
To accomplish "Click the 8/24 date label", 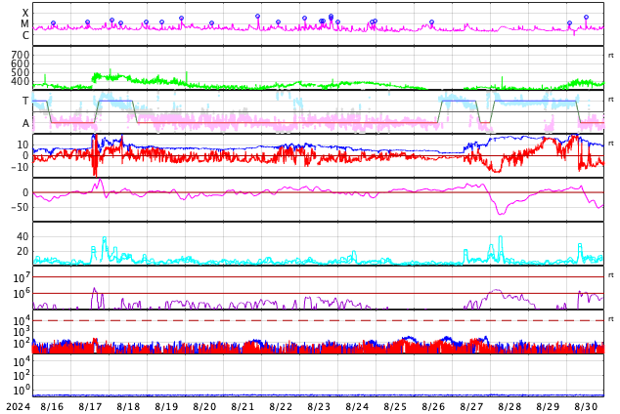I will [x=357, y=406].
